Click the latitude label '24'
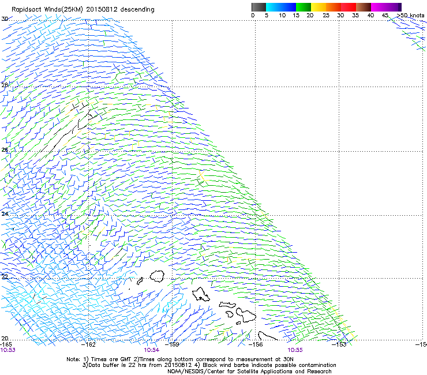427x375 pixels. 5,214
